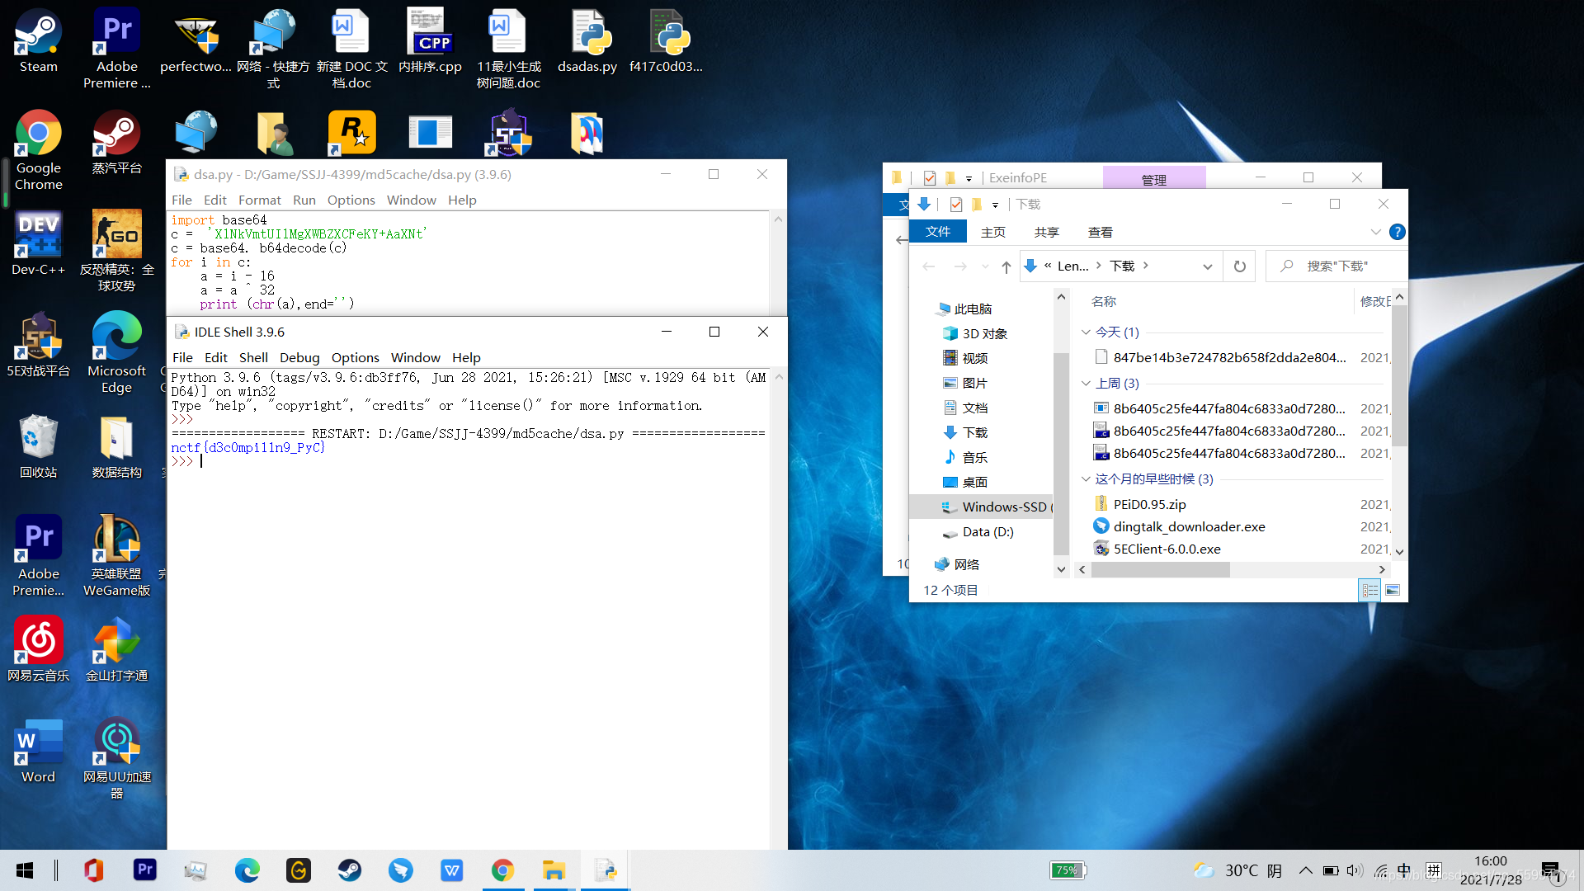Expand the Explorer ribbon chevron
The image size is (1584, 891).
[1375, 233]
